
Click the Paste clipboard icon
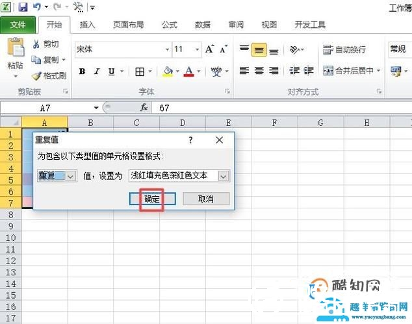click(16, 47)
